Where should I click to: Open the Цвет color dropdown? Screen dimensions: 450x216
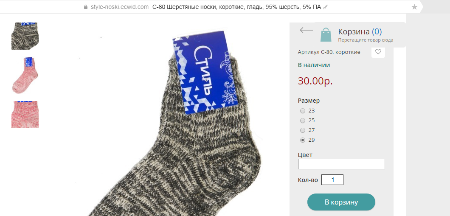click(341, 164)
